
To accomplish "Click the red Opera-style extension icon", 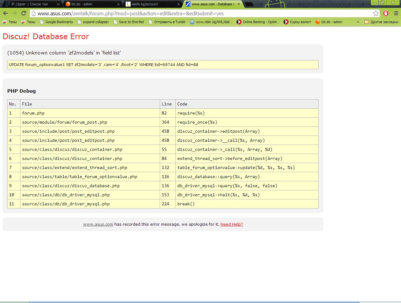I will 386,13.
